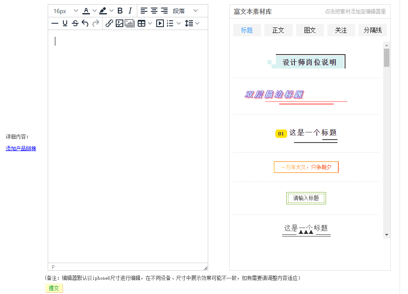The height and width of the screenshot is (294, 408).
Task: Add the 设计师岗位说明 title template
Action: (x=309, y=62)
